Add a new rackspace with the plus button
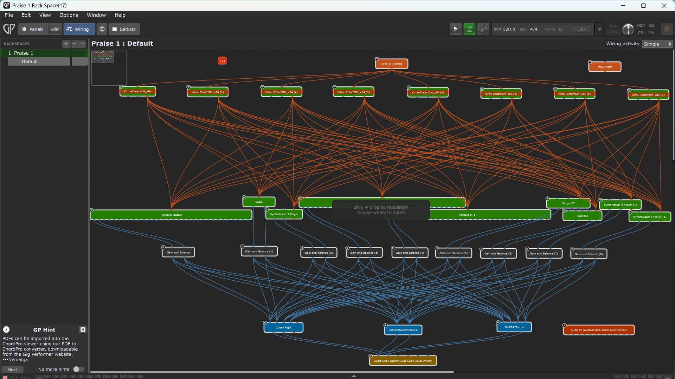The image size is (675, 379). coord(66,44)
